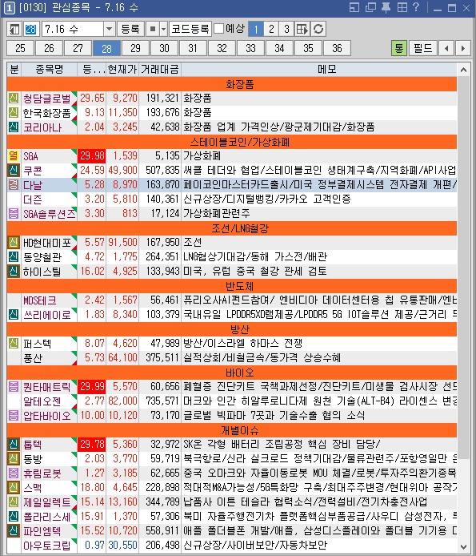
Task: Click the duplicate window icon in title bar
Action: (370, 7)
